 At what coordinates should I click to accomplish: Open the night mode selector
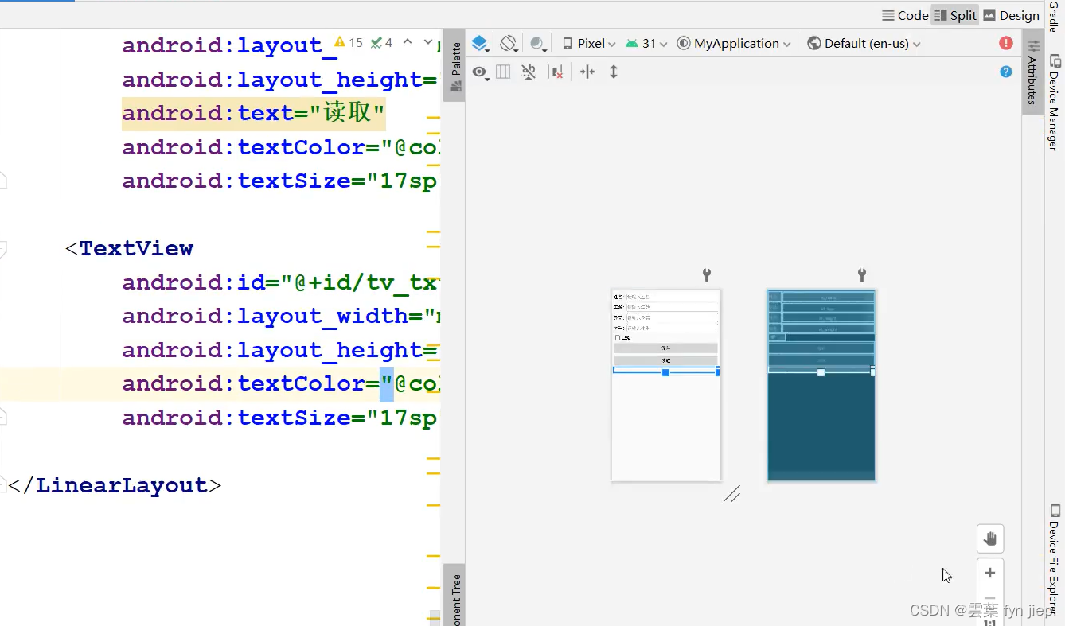pos(538,44)
